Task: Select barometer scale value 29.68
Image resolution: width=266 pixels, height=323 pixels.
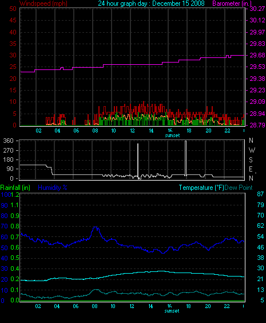Action: [257, 55]
